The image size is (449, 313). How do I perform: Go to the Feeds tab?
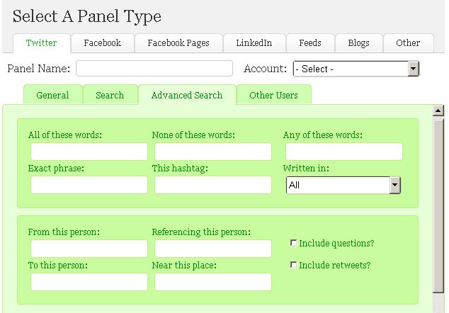click(310, 43)
